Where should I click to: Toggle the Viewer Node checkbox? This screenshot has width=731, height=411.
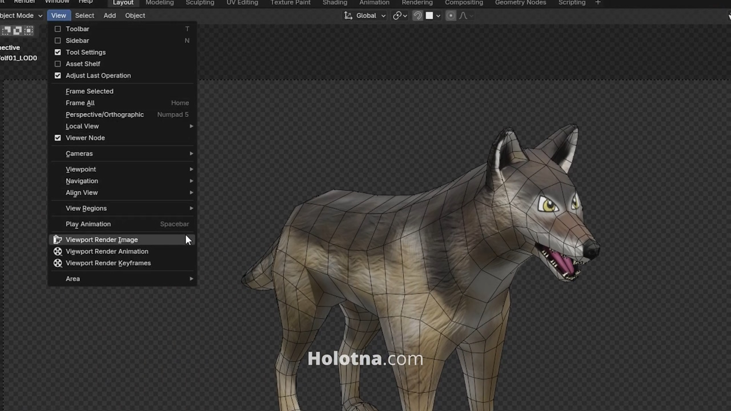[58, 138]
